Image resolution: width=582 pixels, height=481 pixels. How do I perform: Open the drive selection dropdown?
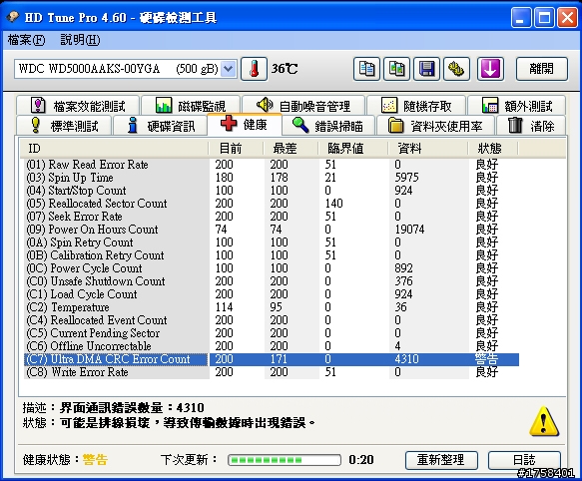pos(229,69)
